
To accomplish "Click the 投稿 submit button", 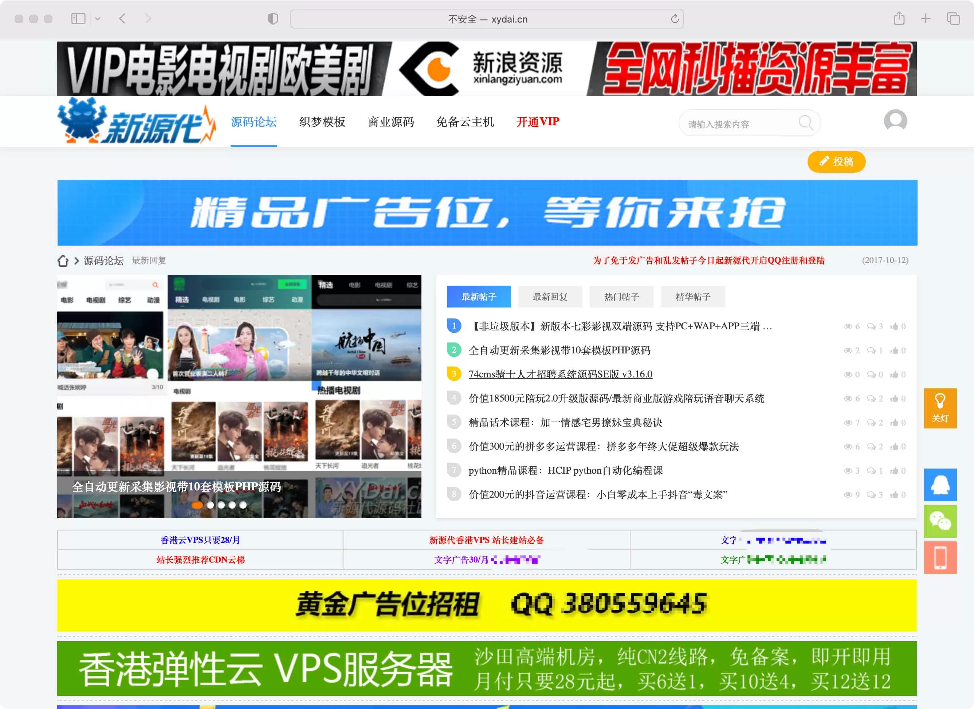I will tap(836, 161).
